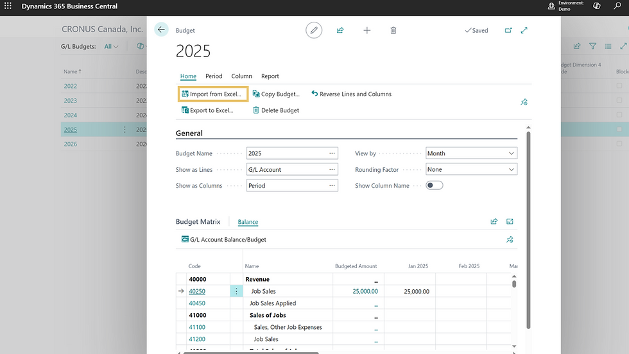Switch to the Period tab
This screenshot has height=354, width=629.
(x=214, y=76)
